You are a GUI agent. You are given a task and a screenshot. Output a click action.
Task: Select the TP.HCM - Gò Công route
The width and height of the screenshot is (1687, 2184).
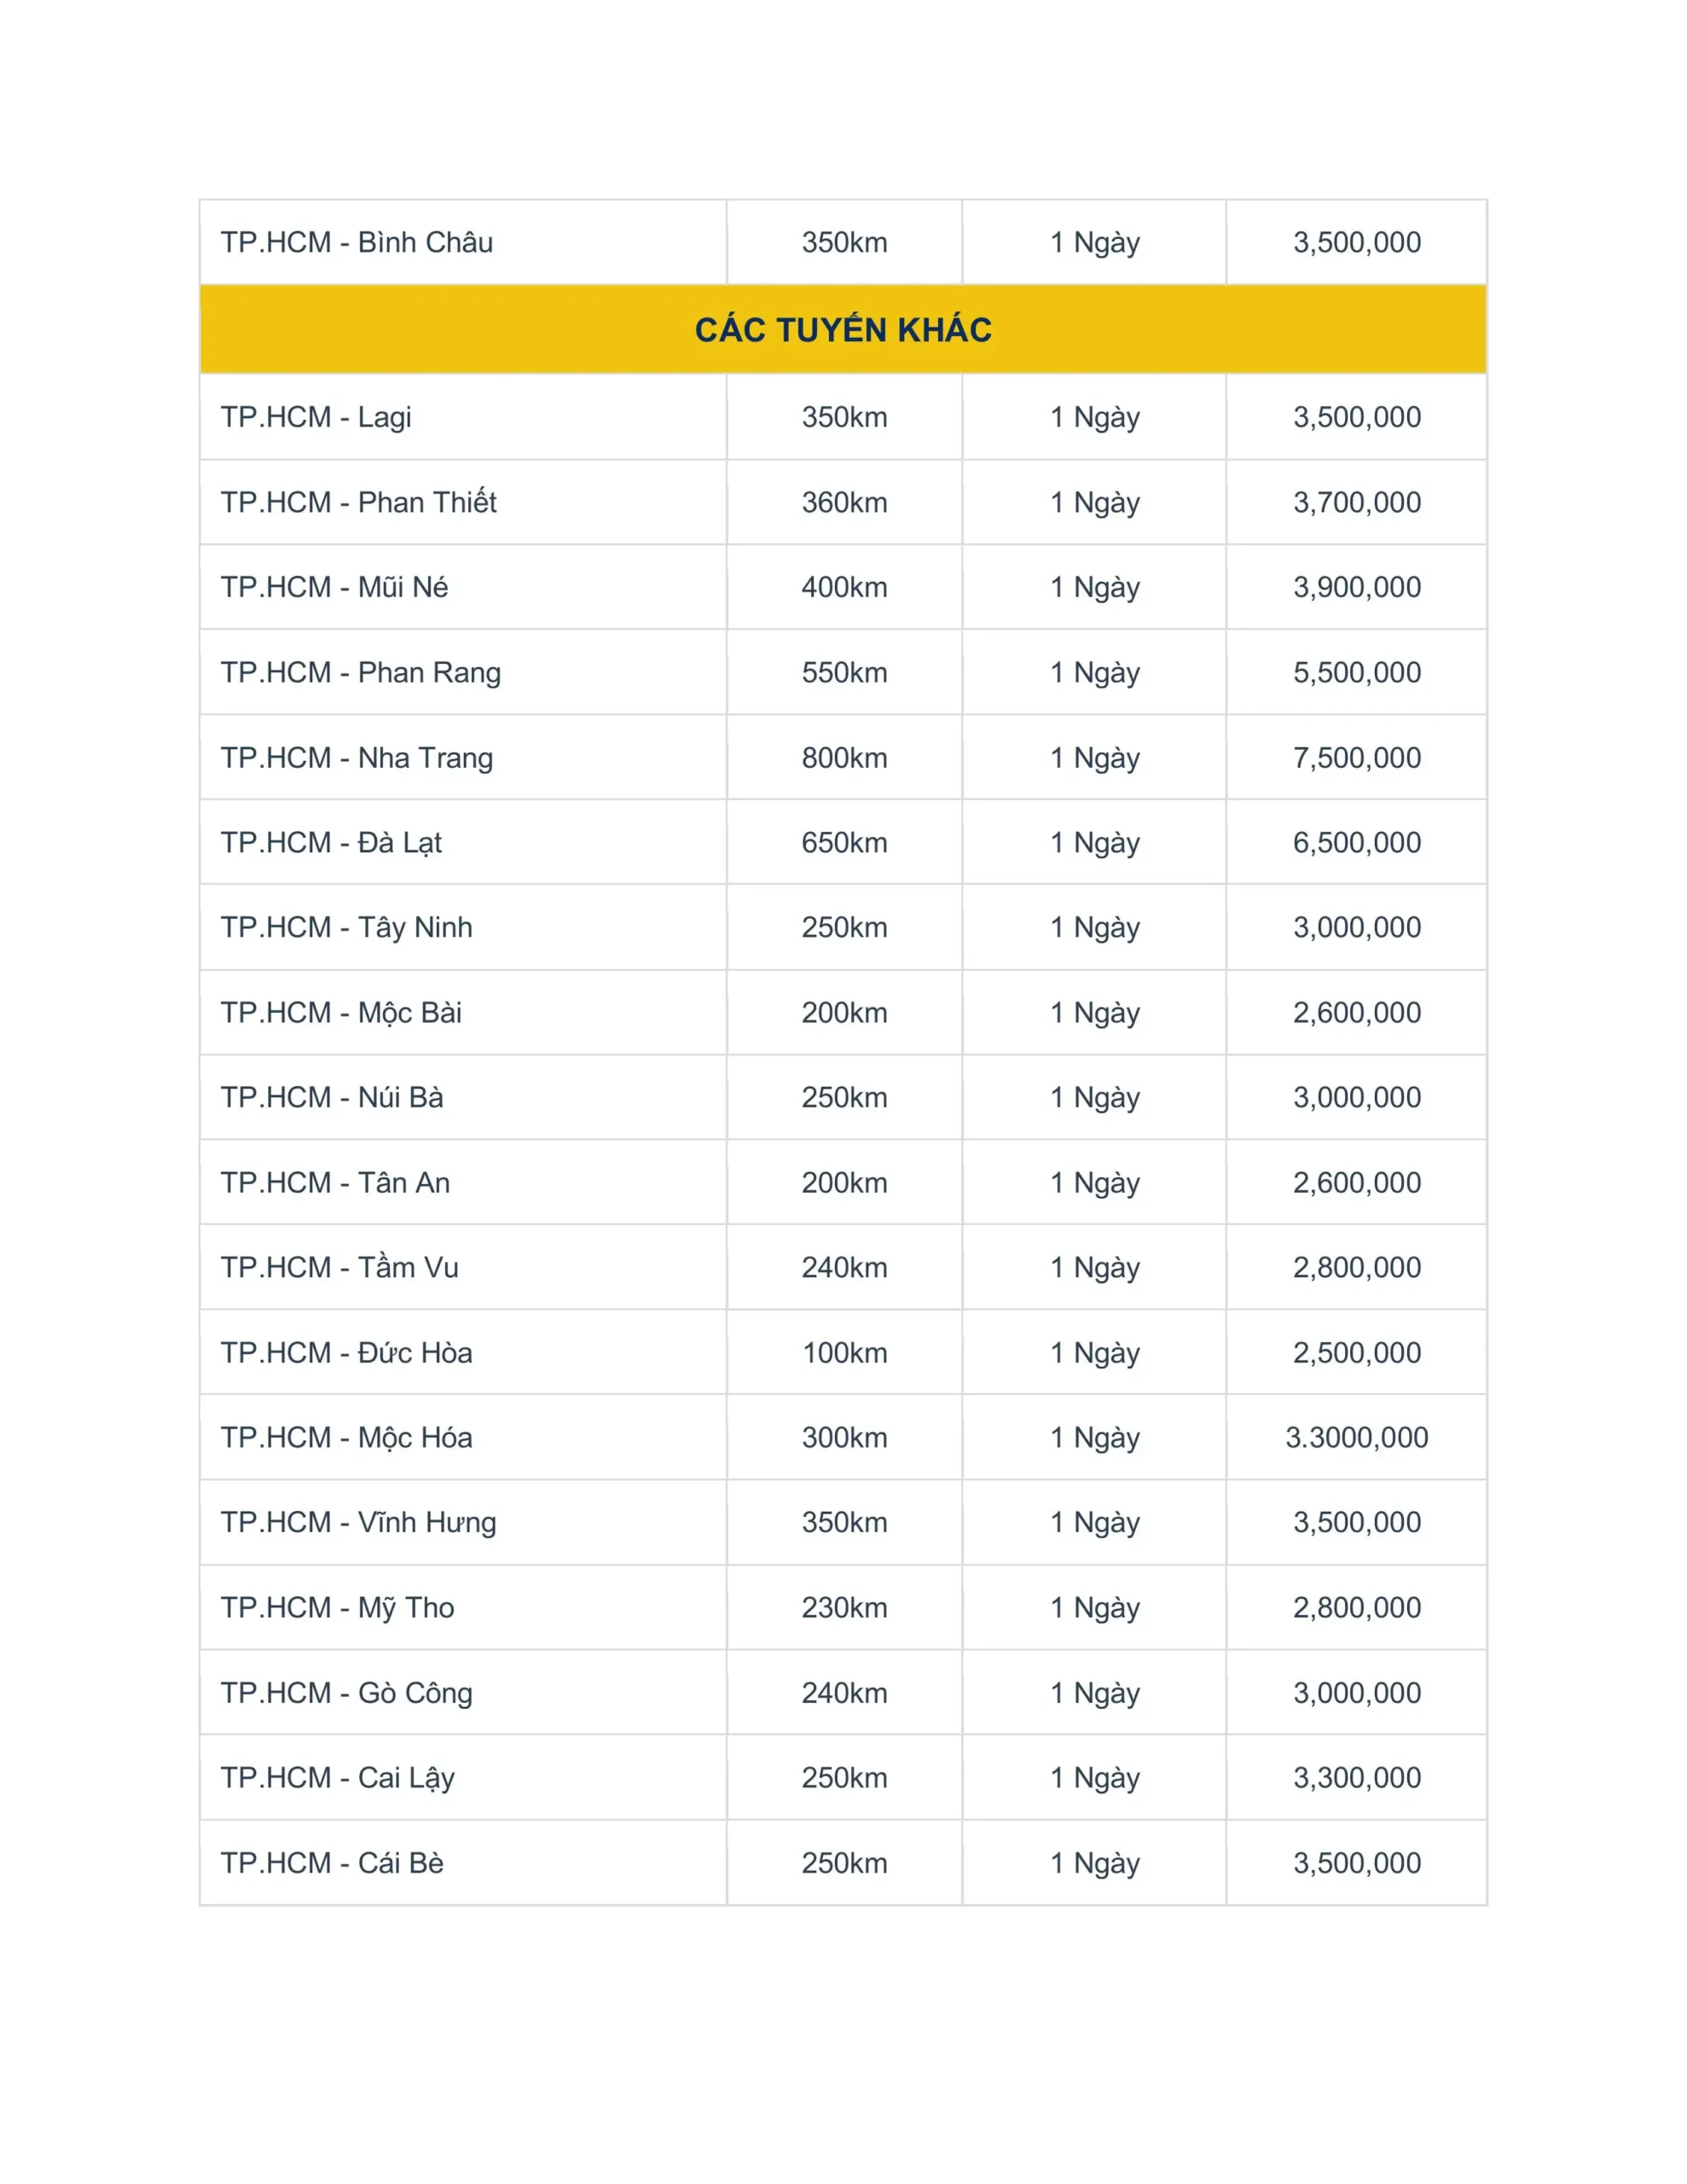pos(346,1692)
